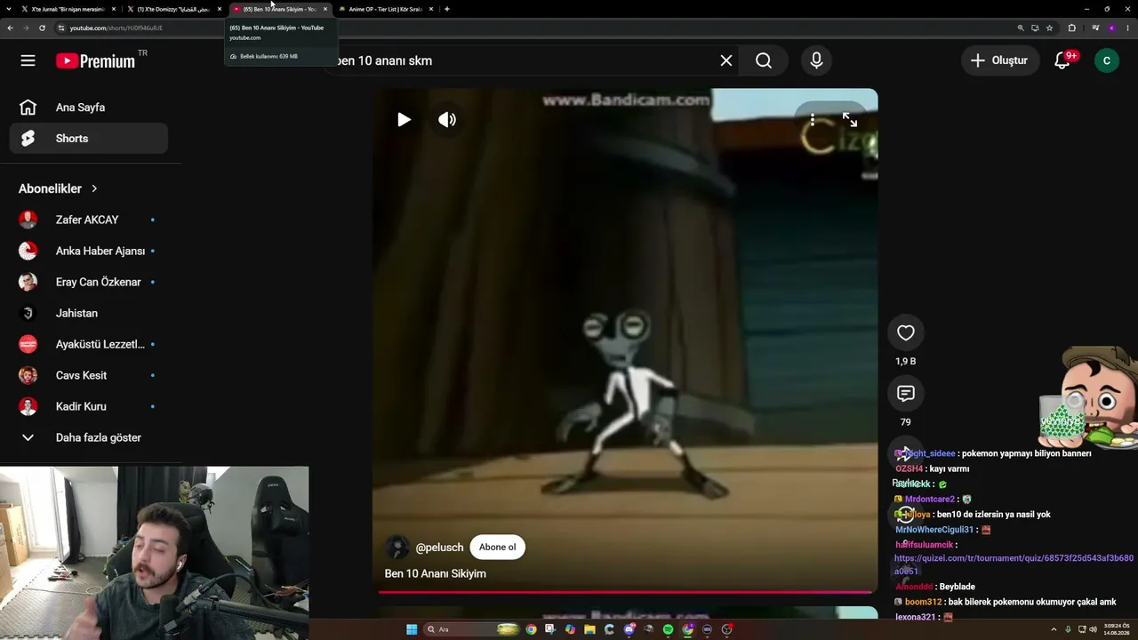Clear the search box with the X
Viewport: 1138px width, 640px height.
(x=726, y=60)
